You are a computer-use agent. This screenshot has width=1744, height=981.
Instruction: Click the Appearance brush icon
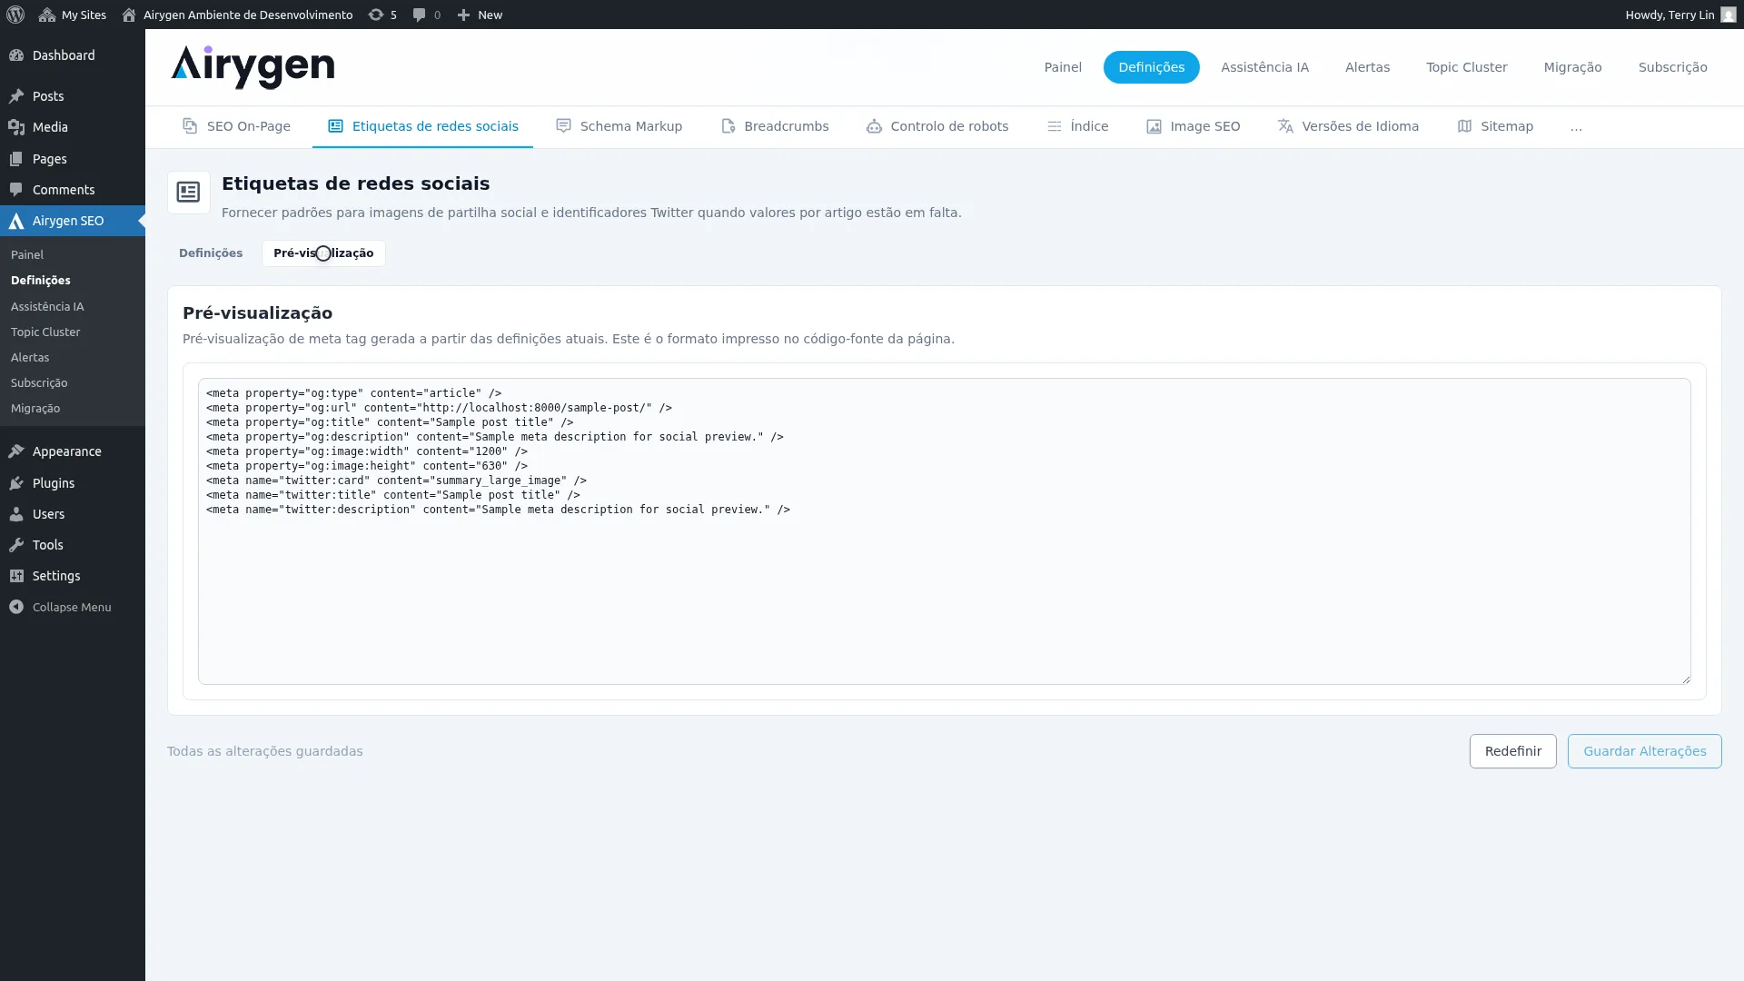point(16,451)
